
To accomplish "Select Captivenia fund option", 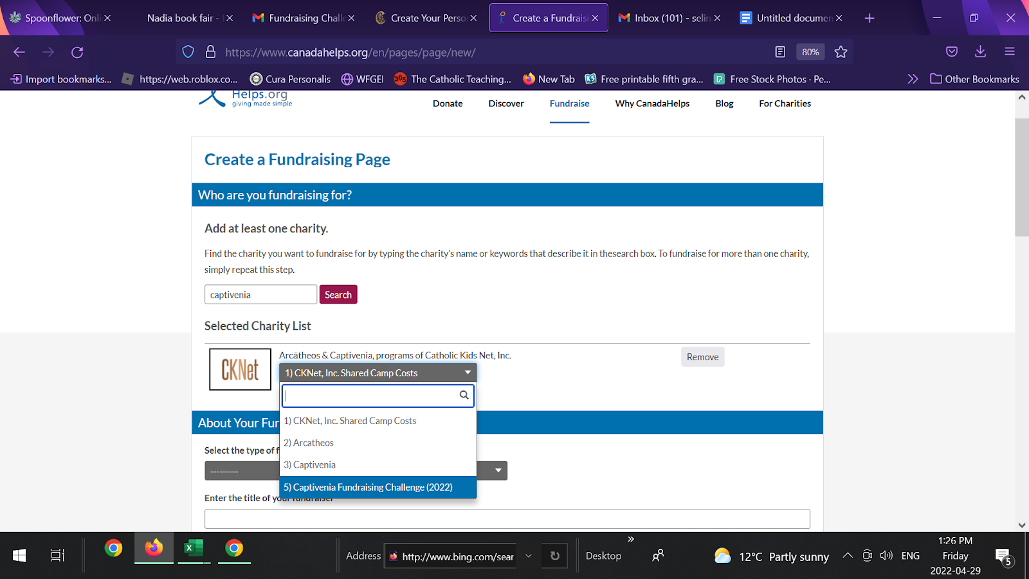I will [x=378, y=464].
